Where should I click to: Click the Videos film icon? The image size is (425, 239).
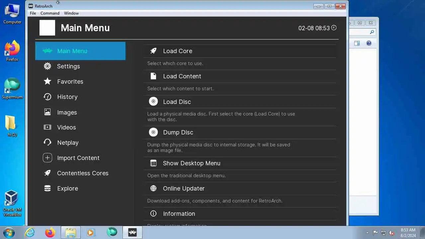tap(47, 127)
